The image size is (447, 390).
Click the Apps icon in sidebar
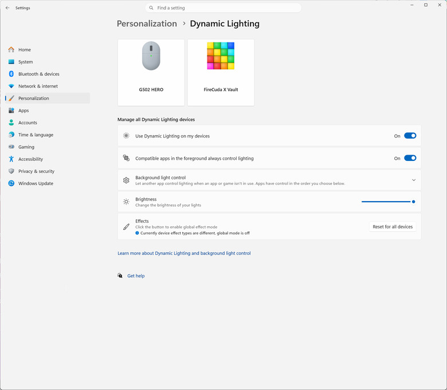point(11,111)
